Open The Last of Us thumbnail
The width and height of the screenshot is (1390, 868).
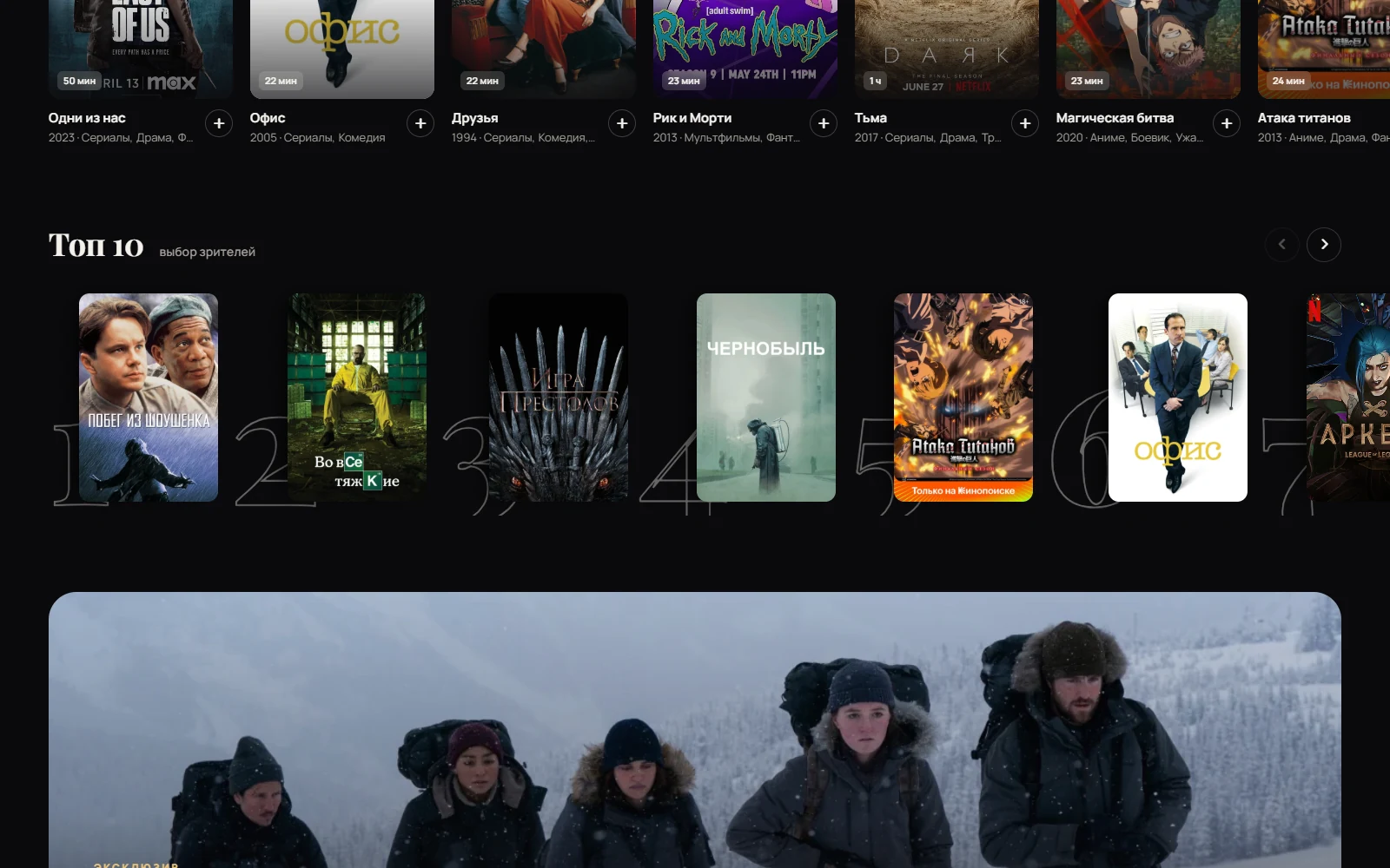(x=141, y=49)
